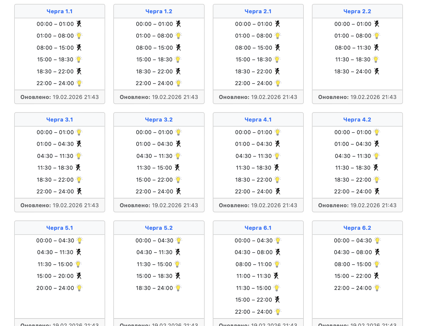
Task: Click lightbulb icon for 15:00–22:00 in Черга 3.2
Action: pos(178,180)
